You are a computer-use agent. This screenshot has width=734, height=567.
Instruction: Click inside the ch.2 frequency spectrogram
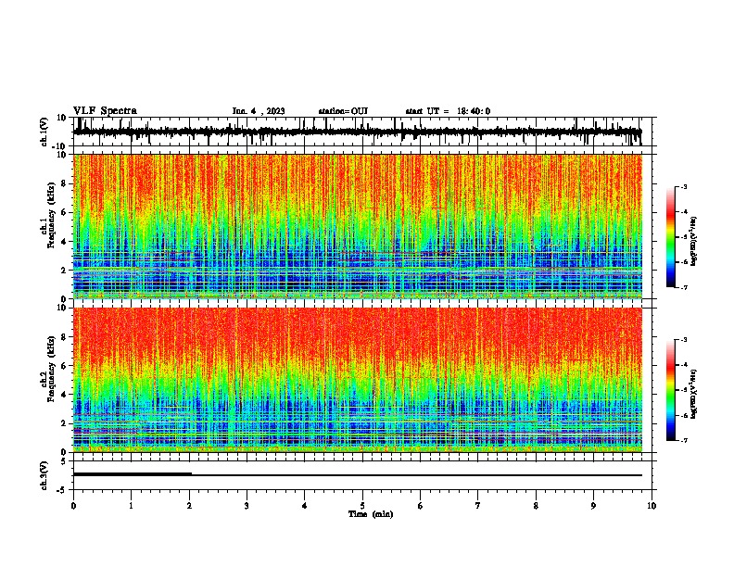click(358, 380)
